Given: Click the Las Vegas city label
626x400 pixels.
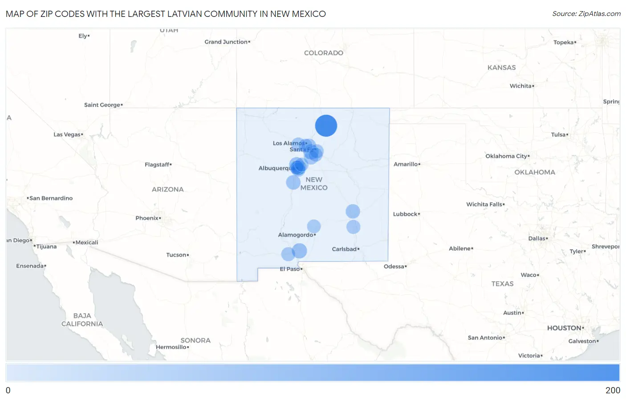Looking at the screenshot, I should coord(67,134).
